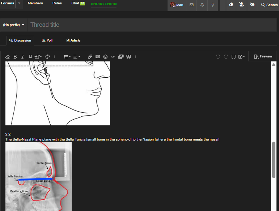Switch to the Poll tab
This screenshot has height=211, width=279.
(x=47, y=40)
